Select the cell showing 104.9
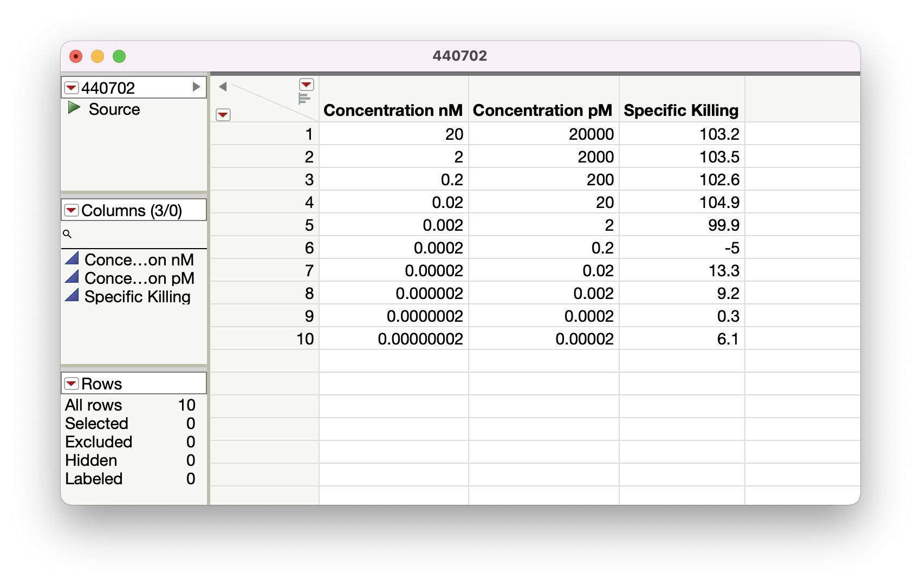The width and height of the screenshot is (921, 585). (682, 202)
